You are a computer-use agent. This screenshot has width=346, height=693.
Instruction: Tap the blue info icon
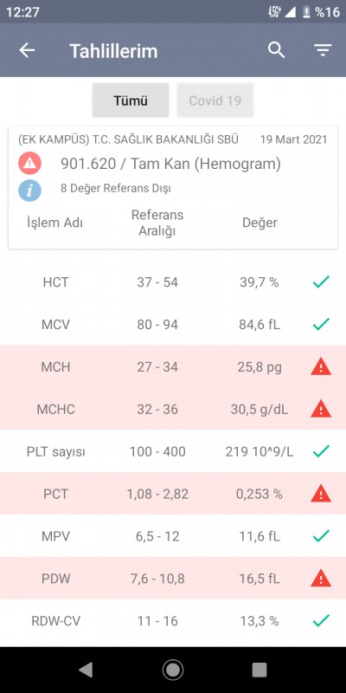click(29, 191)
